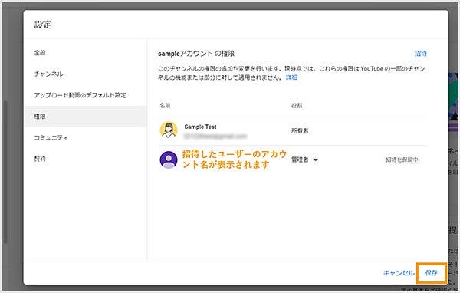The image size is (460, 293).
Task: Open the 詳細 details link
Action: tap(292, 77)
